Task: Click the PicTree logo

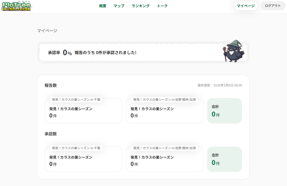Action: pos(17,6)
